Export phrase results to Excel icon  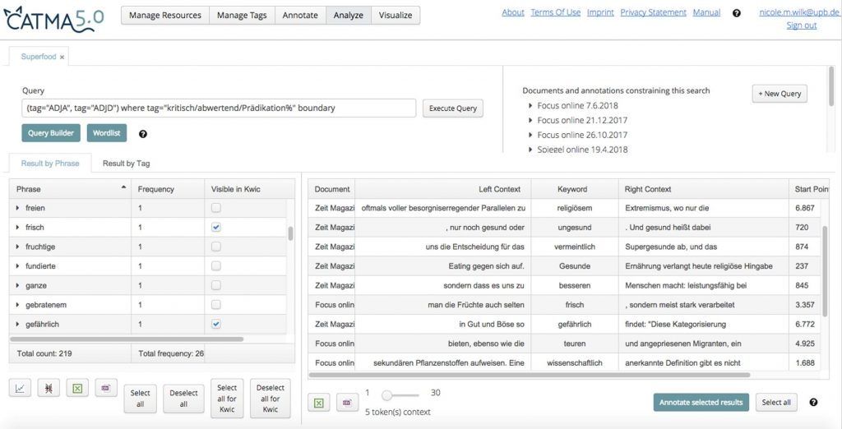click(x=77, y=388)
